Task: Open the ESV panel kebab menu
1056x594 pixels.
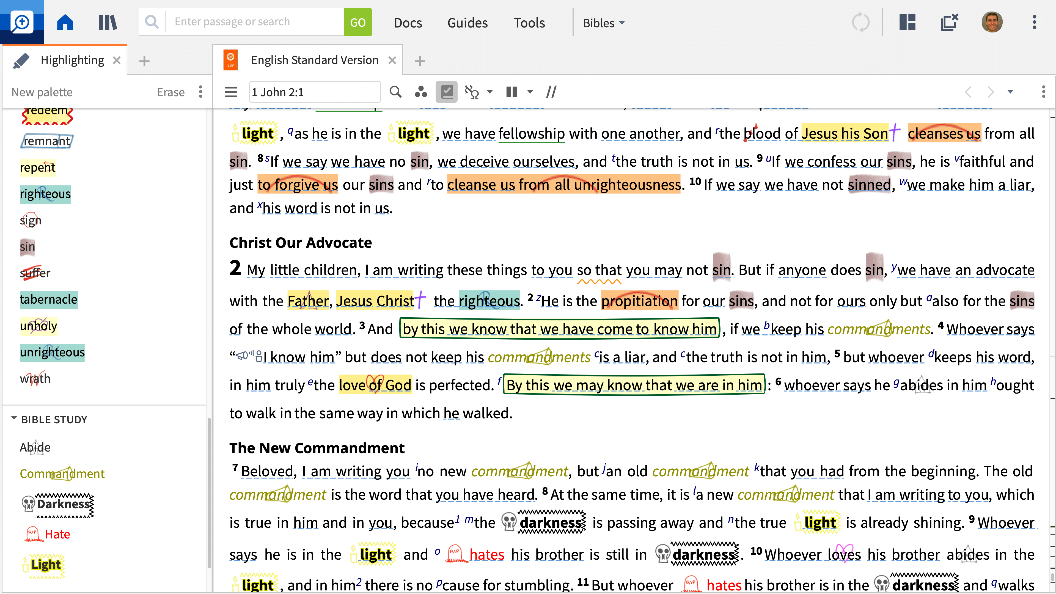Action: [1043, 92]
